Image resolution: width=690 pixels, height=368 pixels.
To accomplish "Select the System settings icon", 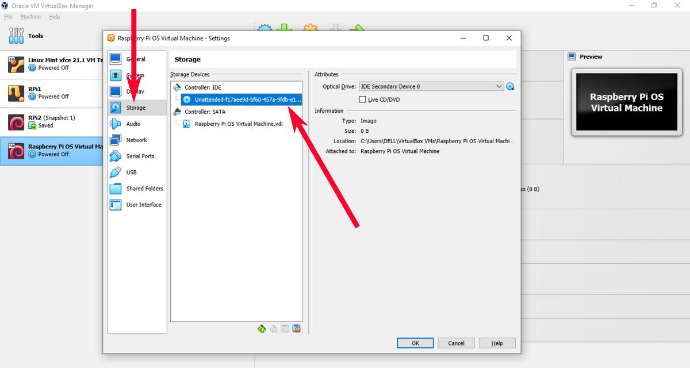I will coord(136,75).
